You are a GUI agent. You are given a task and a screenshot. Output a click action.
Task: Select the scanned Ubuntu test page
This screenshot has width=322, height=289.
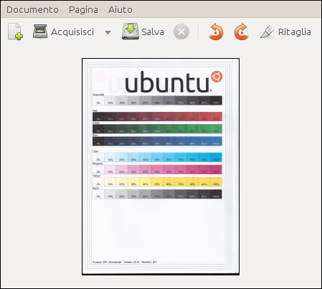[x=161, y=166]
